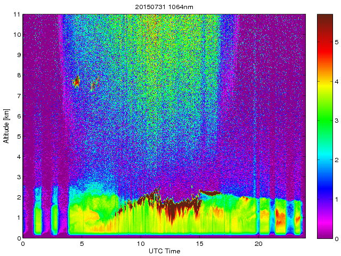Click the altitude axis tick label 3

(x=19, y=177)
